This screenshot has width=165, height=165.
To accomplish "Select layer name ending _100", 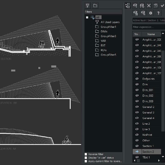I will pyautogui.click(x=152, y=67).
